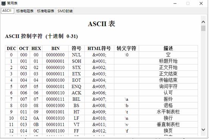Select the BEL symbol cell
The image size is (209, 139).
[x=76, y=99]
